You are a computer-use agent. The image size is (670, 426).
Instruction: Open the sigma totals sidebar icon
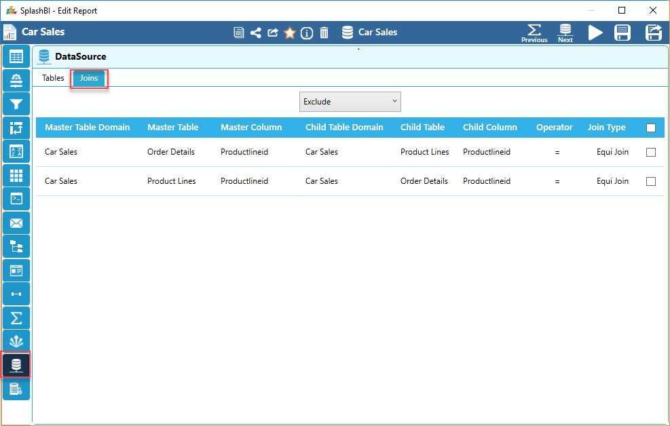[16, 318]
